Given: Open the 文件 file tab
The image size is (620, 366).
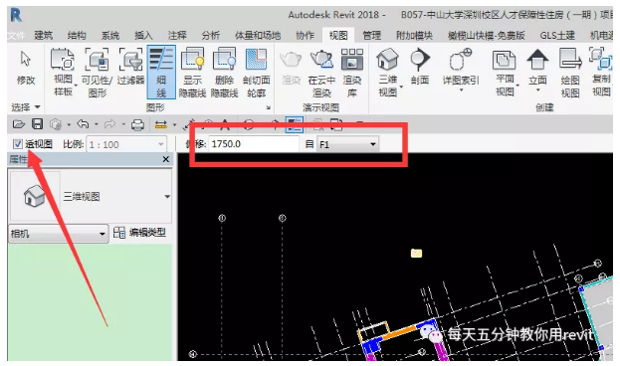Looking at the screenshot, I should pos(16,36).
